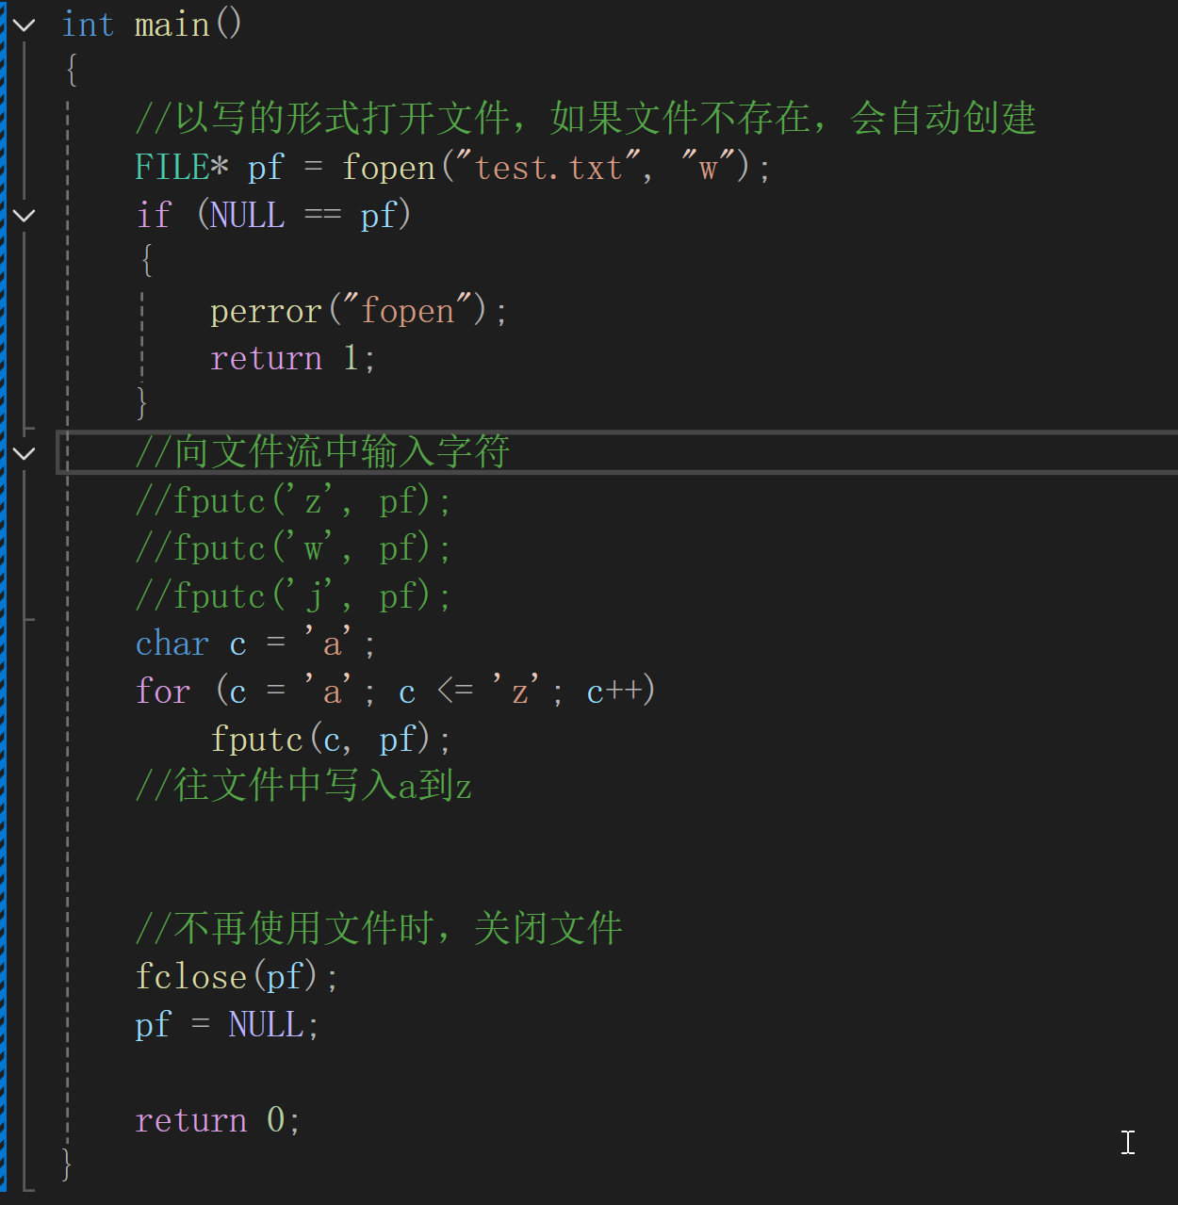Collapse the if (NULL == pf) block
The width and height of the screenshot is (1178, 1205).
tap(25, 216)
